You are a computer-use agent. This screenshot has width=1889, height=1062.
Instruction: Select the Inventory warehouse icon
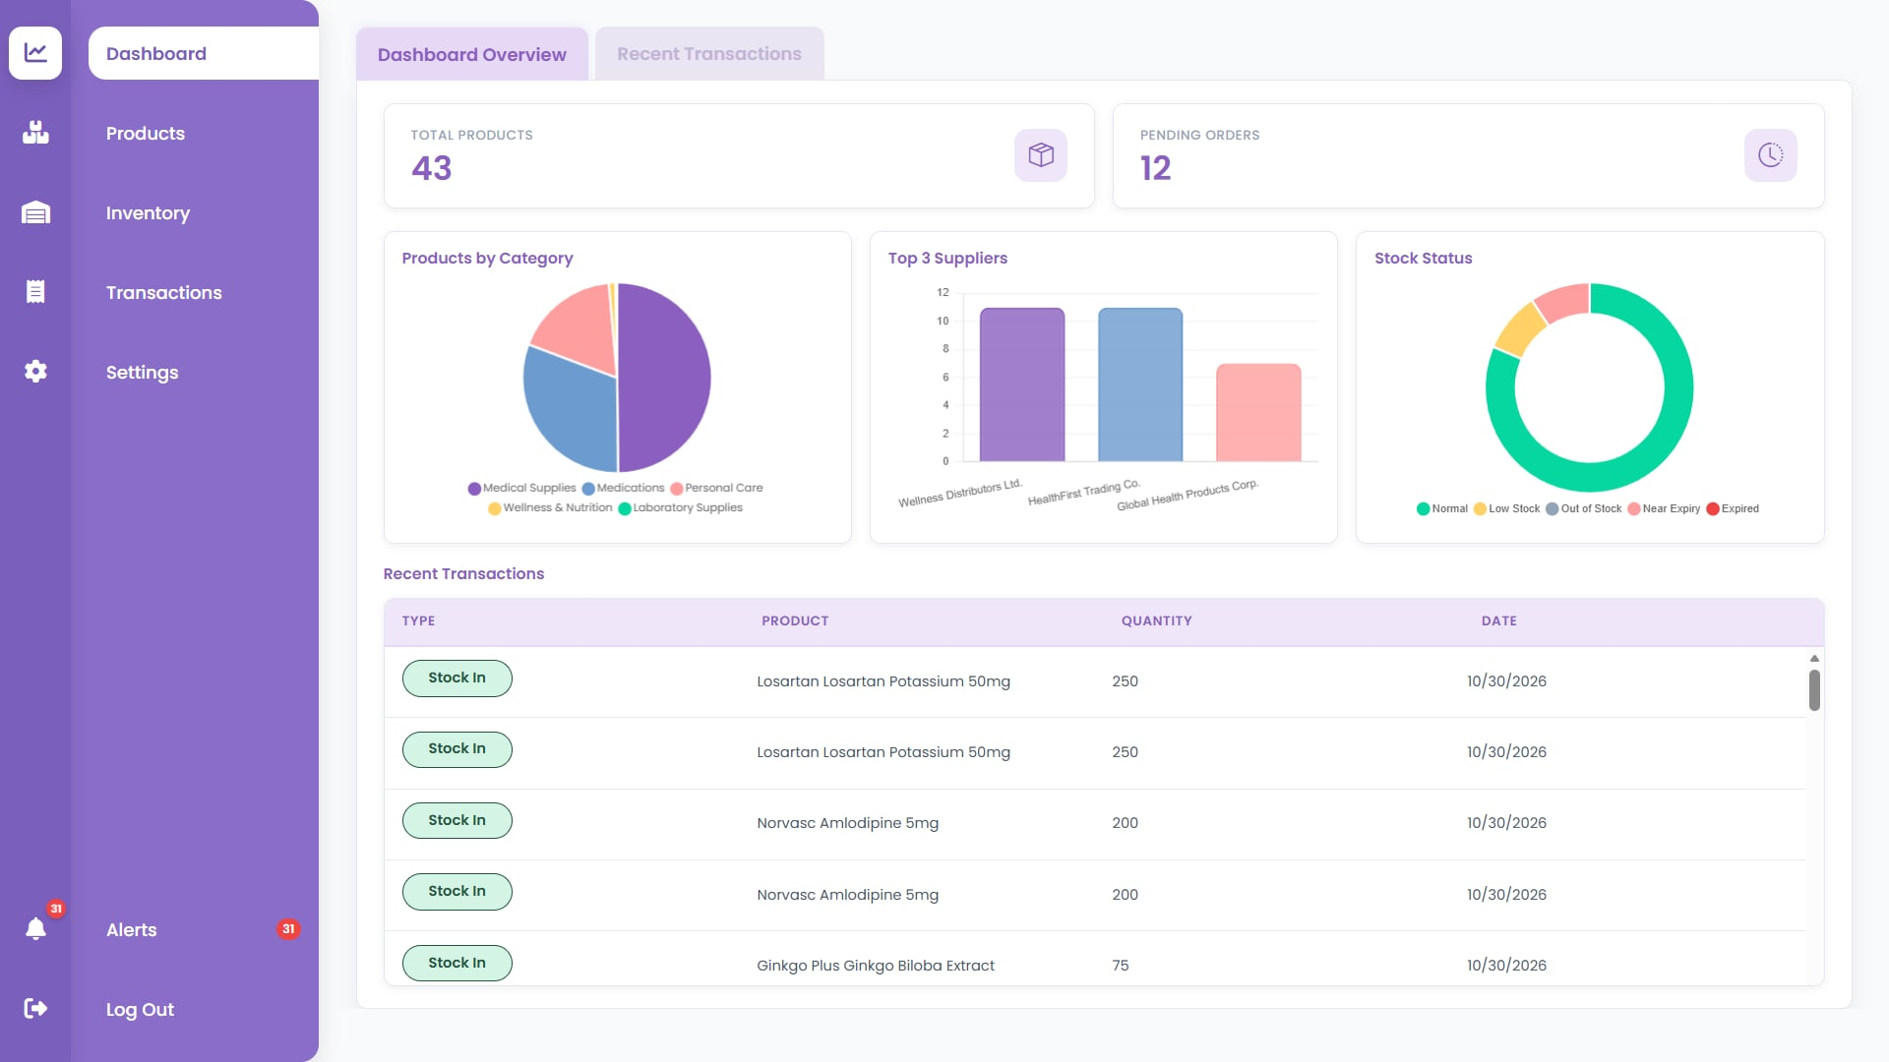pos(35,212)
